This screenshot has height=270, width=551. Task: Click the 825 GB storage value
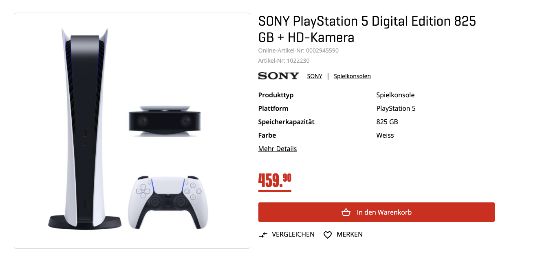(387, 122)
